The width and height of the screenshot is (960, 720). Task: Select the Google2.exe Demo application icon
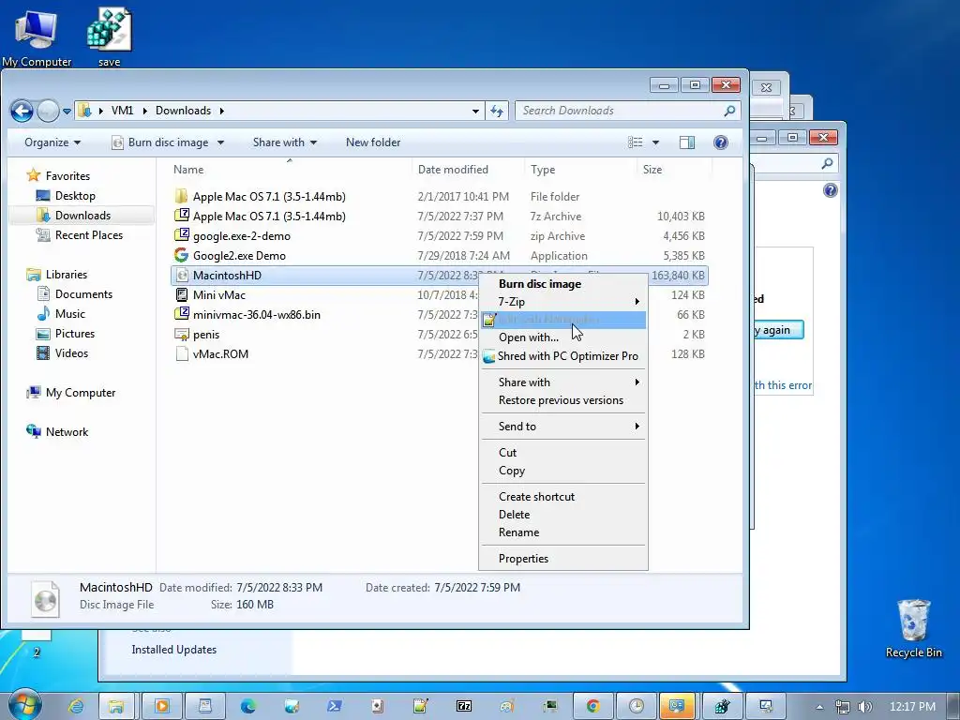point(181,255)
